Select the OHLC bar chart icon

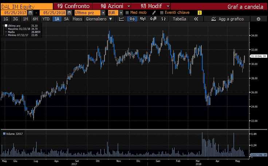tap(163, 19)
